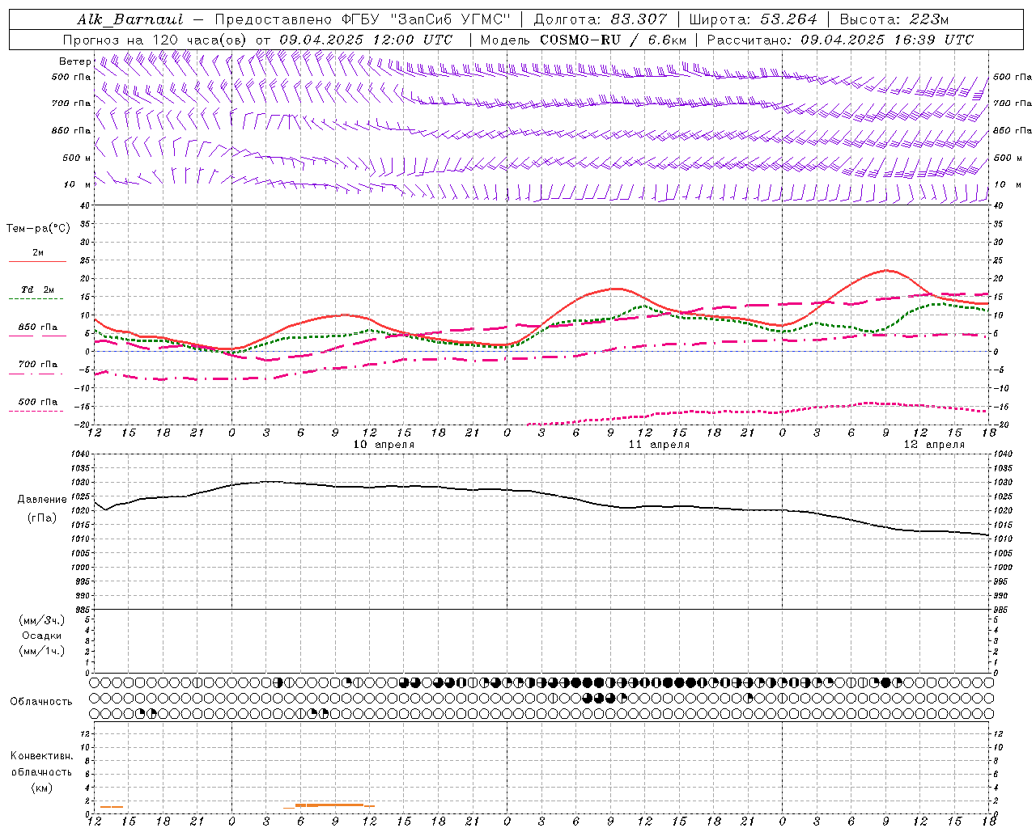1036x828 pixels.
Task: Click the '(мм/1ч.)' precipitation unit label
Action: tap(42, 651)
